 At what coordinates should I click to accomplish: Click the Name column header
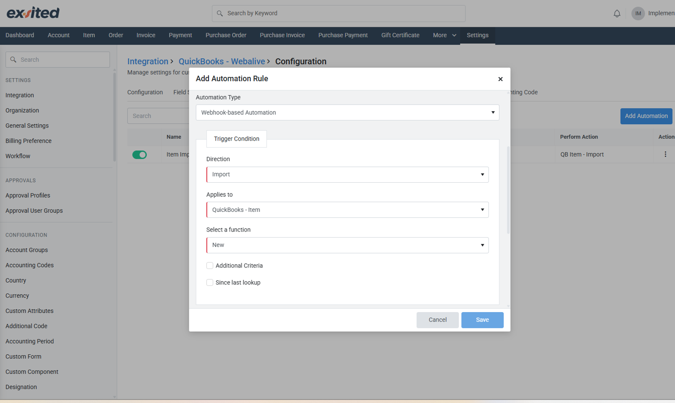tap(174, 137)
